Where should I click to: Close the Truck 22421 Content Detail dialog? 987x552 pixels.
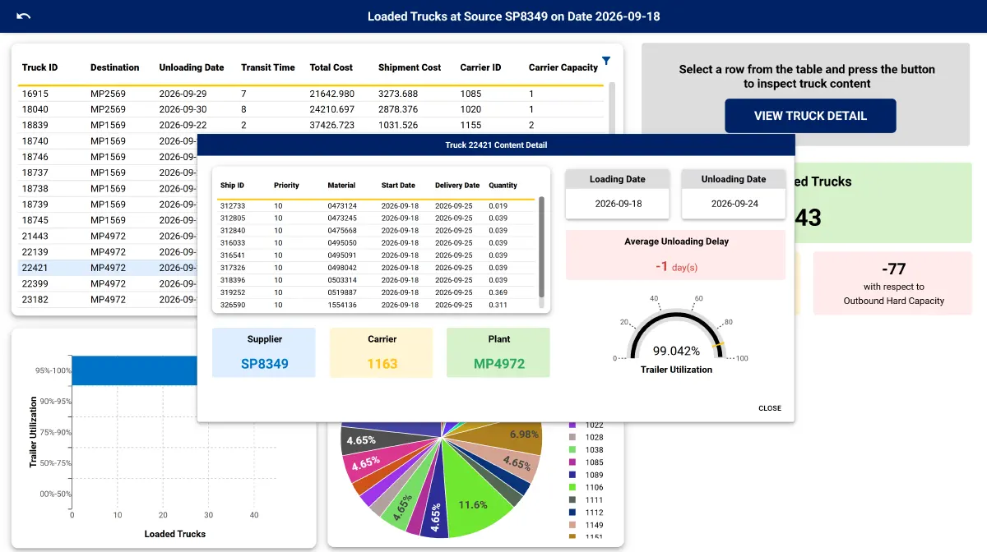[770, 408]
